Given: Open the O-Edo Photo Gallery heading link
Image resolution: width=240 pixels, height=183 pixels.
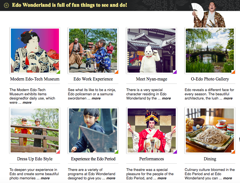Looking at the screenshot, I should (x=210, y=79).
